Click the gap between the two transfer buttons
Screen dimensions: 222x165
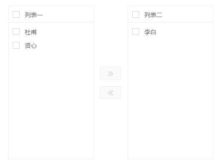click(x=111, y=83)
